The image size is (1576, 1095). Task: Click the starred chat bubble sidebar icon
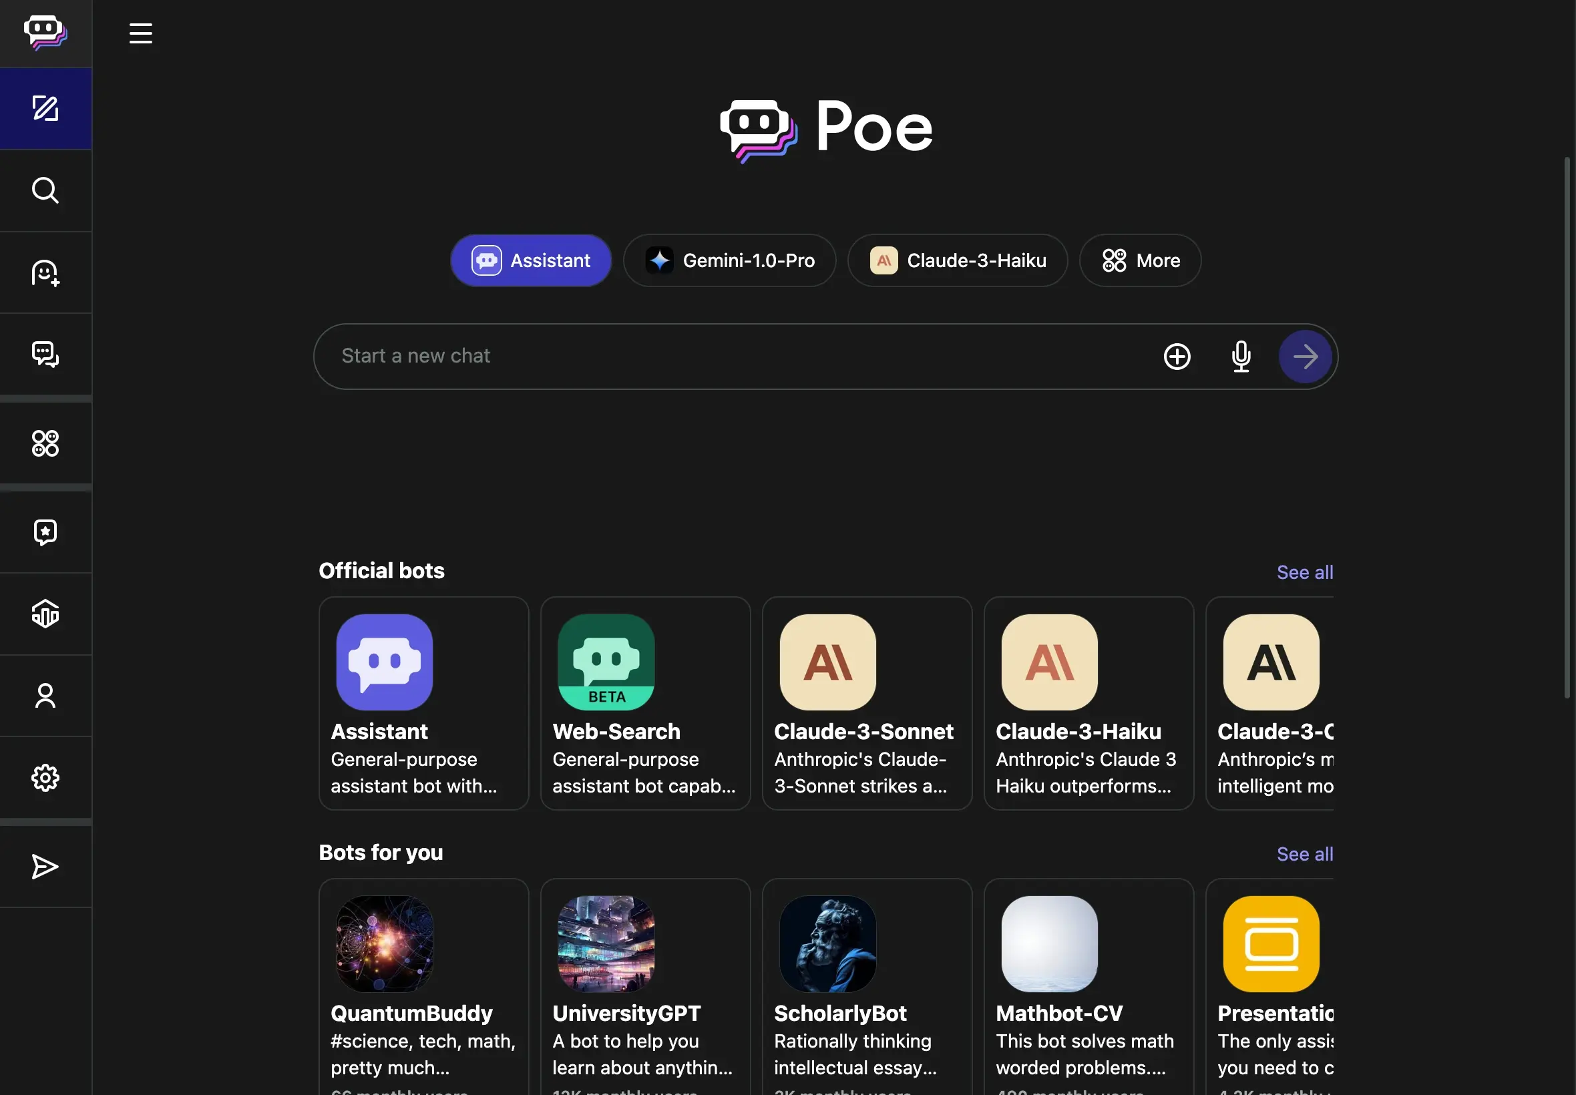click(x=45, y=531)
